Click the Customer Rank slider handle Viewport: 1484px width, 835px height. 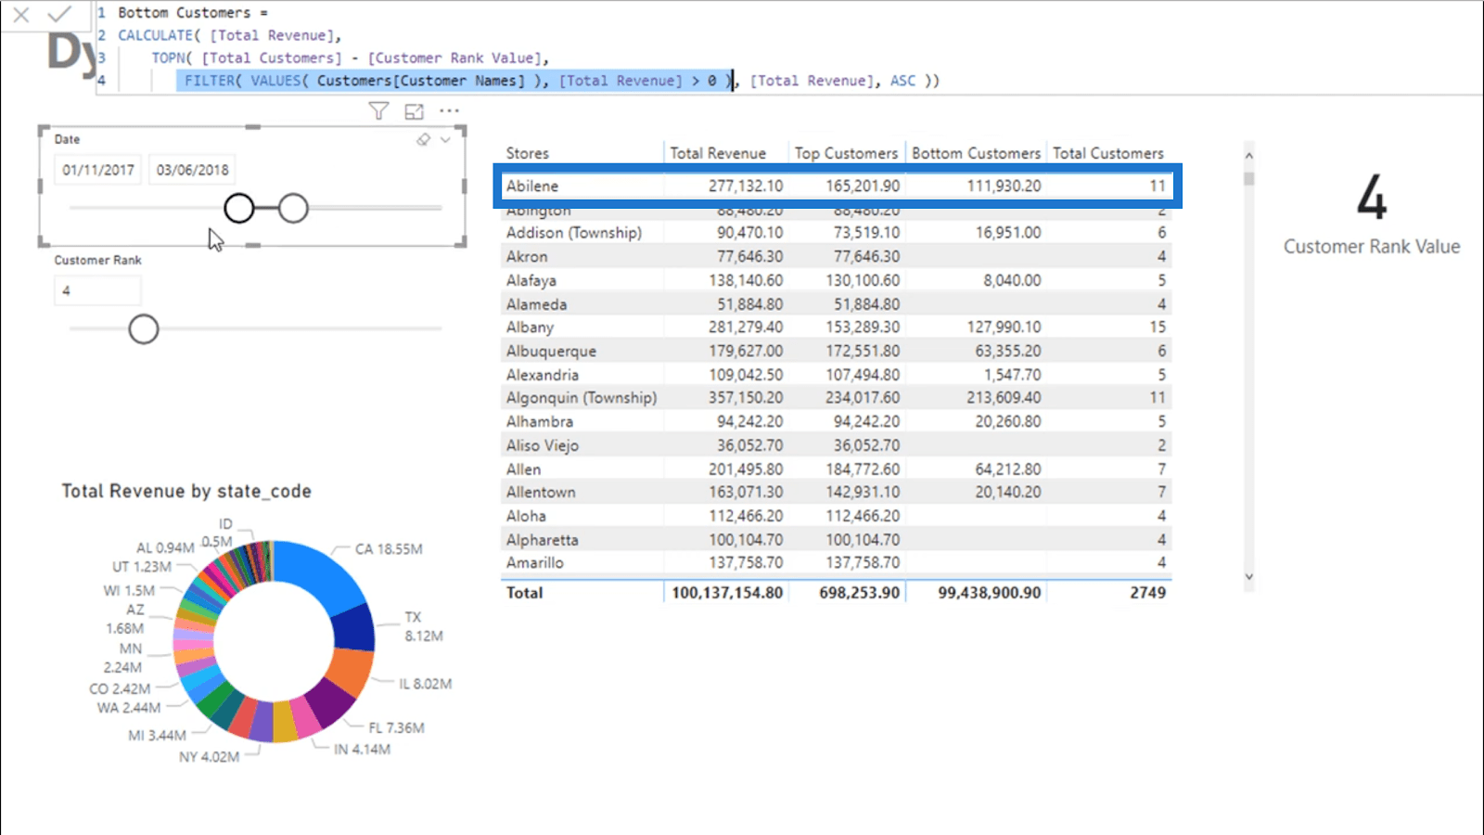[144, 328]
